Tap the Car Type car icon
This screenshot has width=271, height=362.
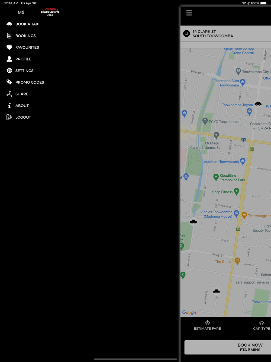(x=262, y=323)
